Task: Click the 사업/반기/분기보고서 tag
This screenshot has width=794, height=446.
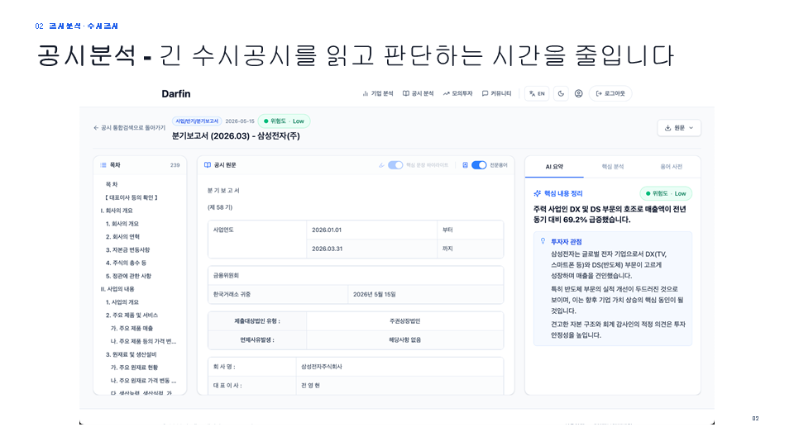Action: point(197,121)
